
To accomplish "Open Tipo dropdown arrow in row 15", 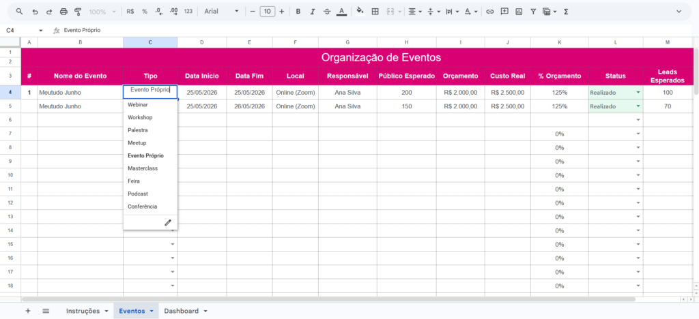I will pyautogui.click(x=173, y=244).
